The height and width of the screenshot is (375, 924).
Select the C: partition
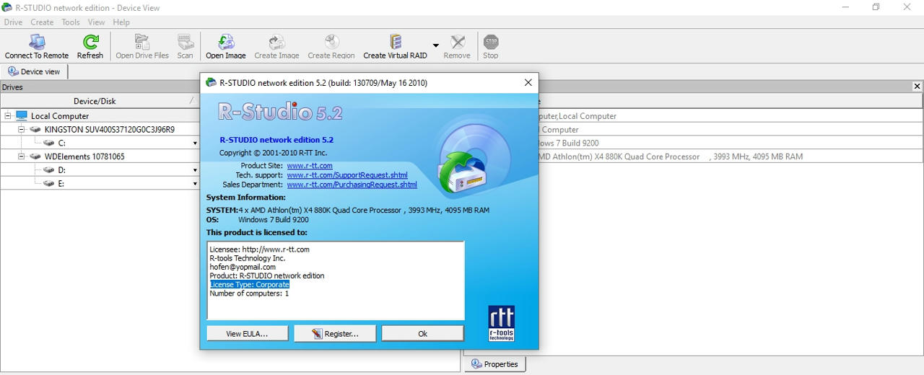(x=62, y=143)
